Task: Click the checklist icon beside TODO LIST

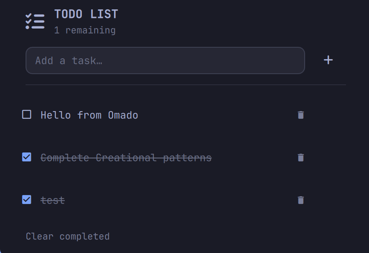Action: 35,21
